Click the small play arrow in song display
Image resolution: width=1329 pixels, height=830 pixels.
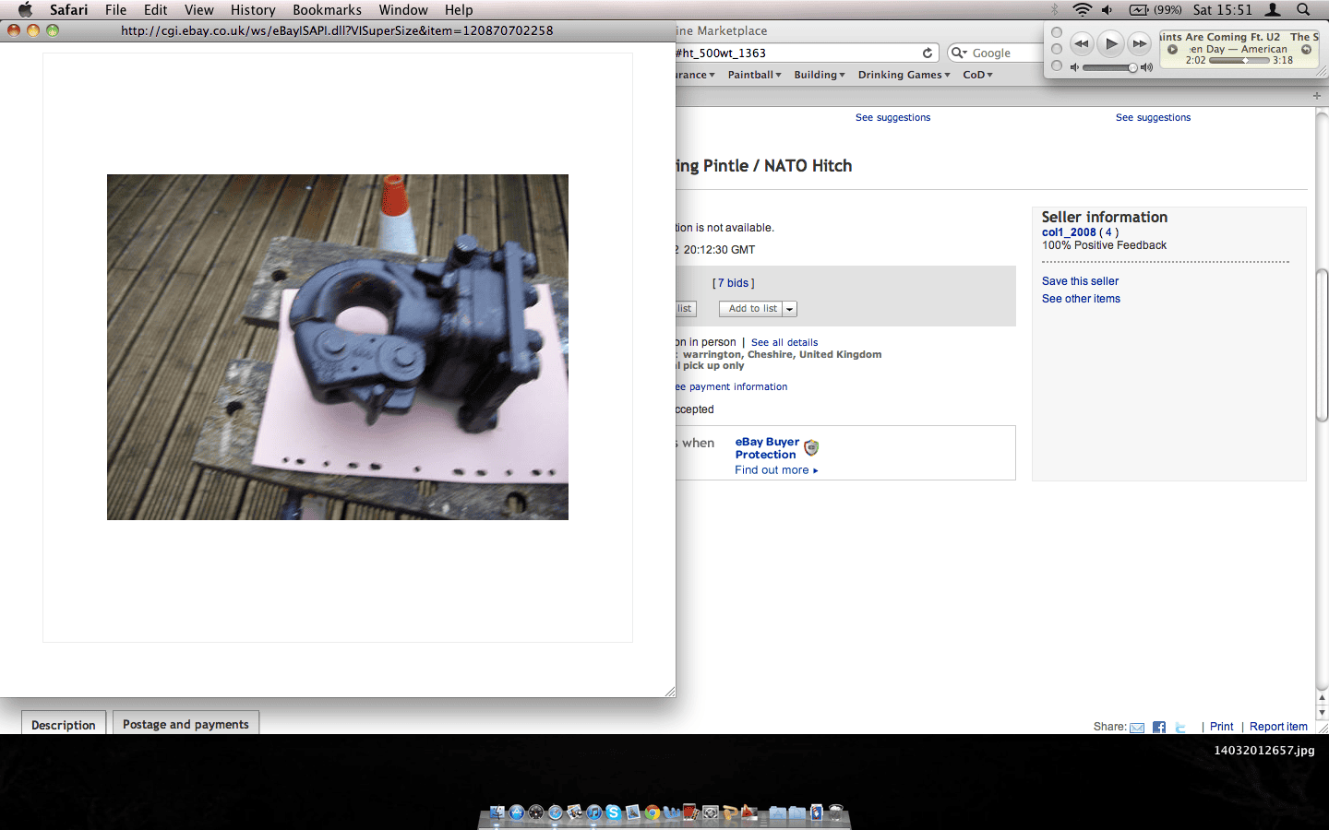pos(1172,49)
